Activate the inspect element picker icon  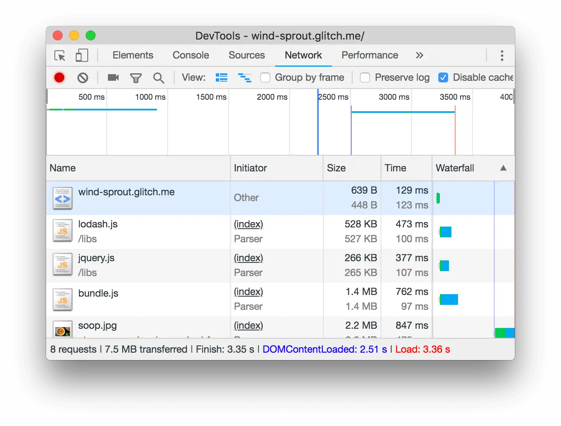click(x=60, y=56)
